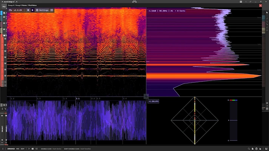Click the GROUP 4 vertical label

6,129
